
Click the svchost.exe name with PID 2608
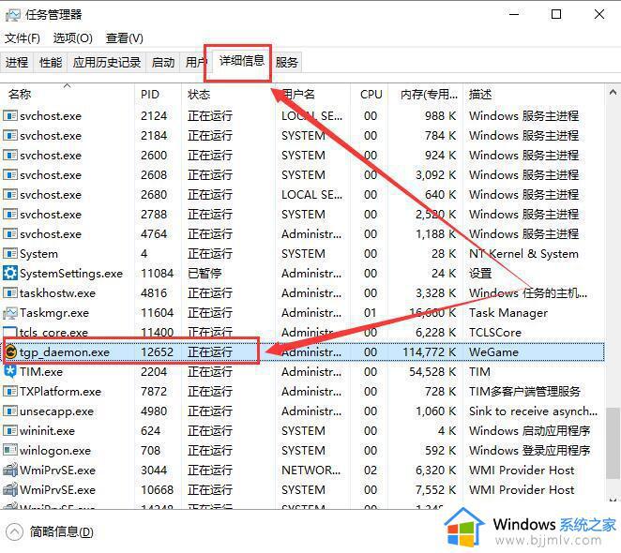pos(51,175)
